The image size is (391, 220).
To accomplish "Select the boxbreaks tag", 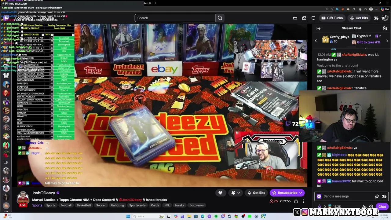I will click(197, 205).
